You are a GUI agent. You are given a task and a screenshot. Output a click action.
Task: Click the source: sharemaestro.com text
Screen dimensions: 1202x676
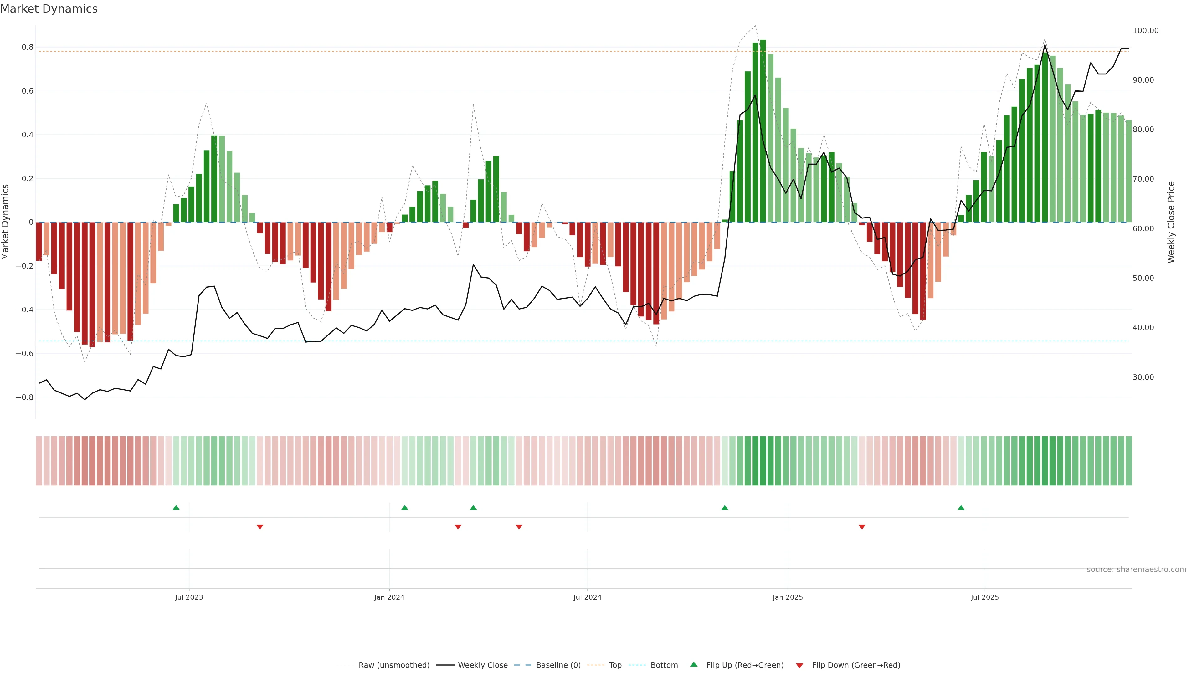point(1136,570)
